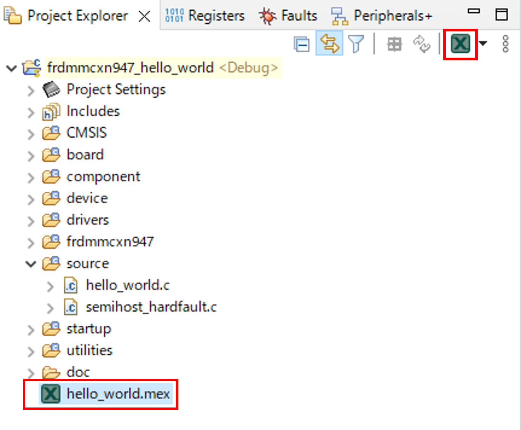
Task: Open the Filter icon in toolbar
Action: click(356, 45)
